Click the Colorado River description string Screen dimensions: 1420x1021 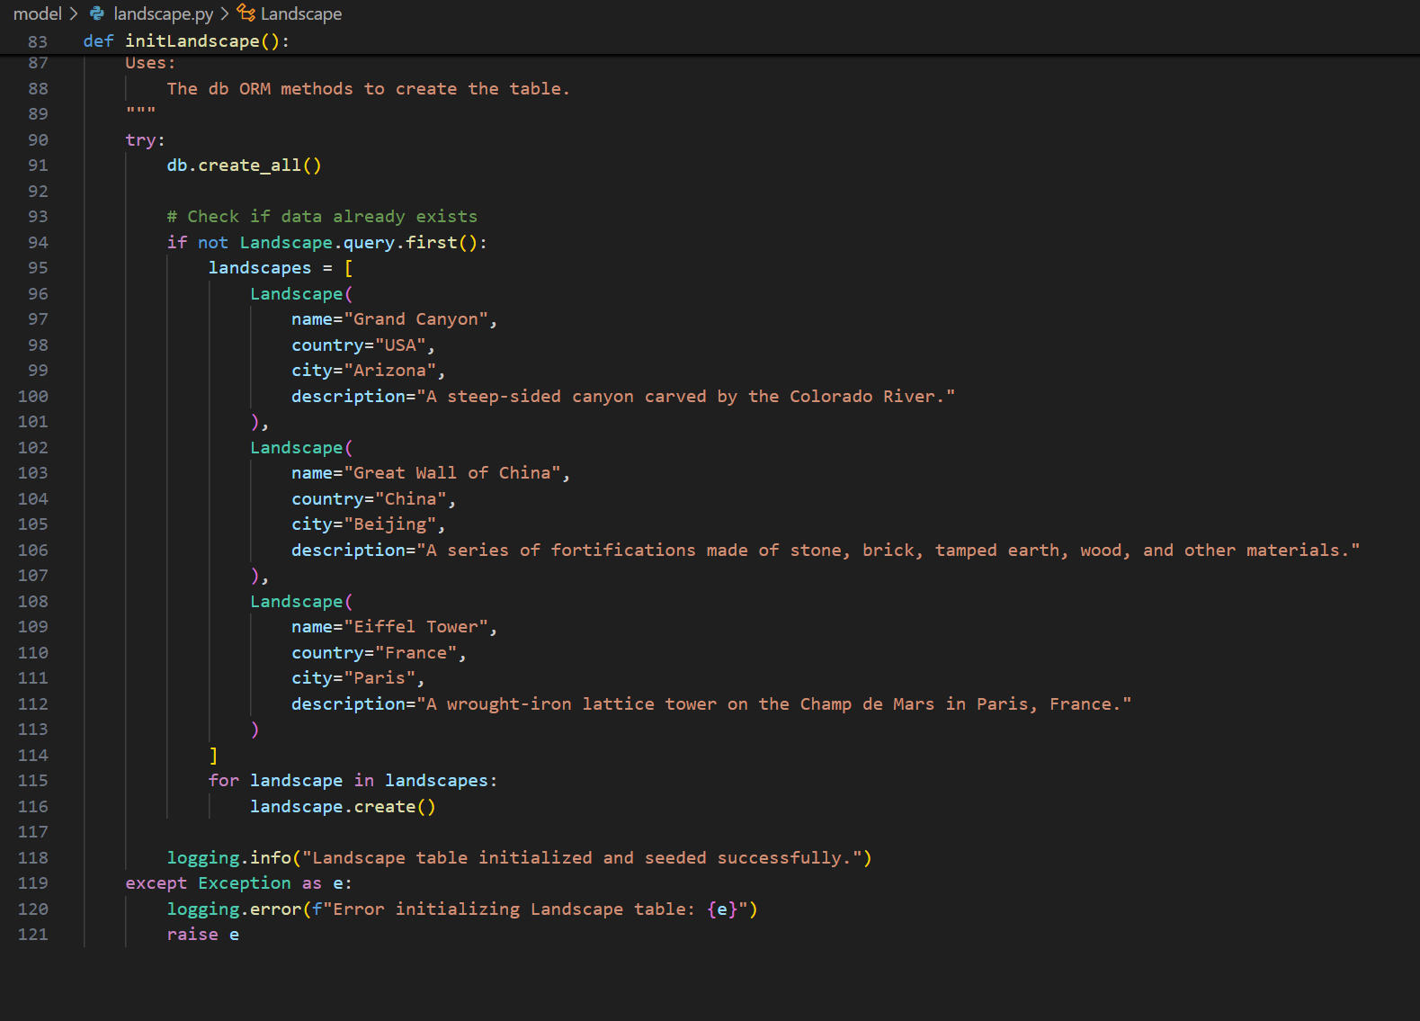[x=685, y=397]
